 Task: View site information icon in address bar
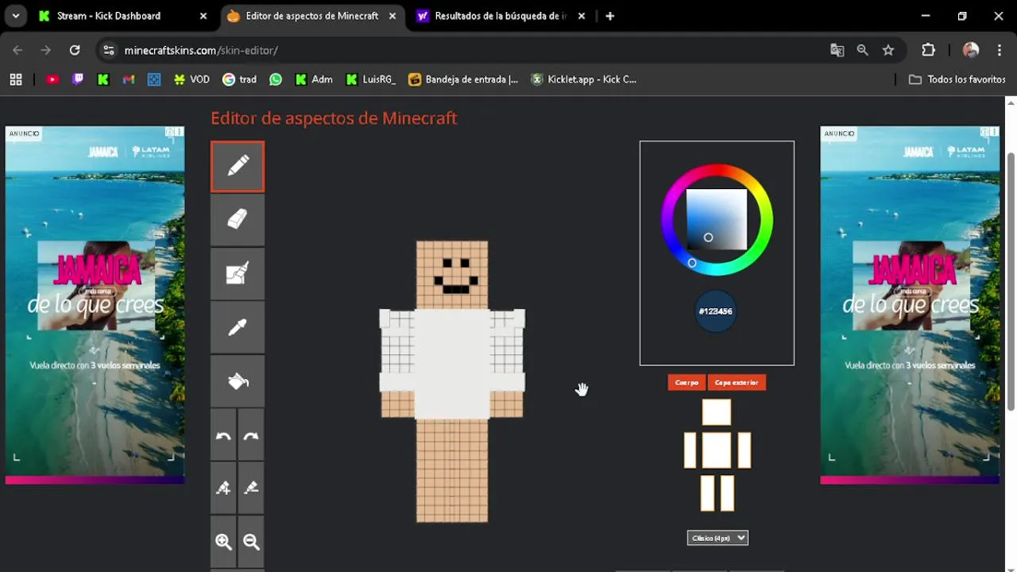coord(109,50)
